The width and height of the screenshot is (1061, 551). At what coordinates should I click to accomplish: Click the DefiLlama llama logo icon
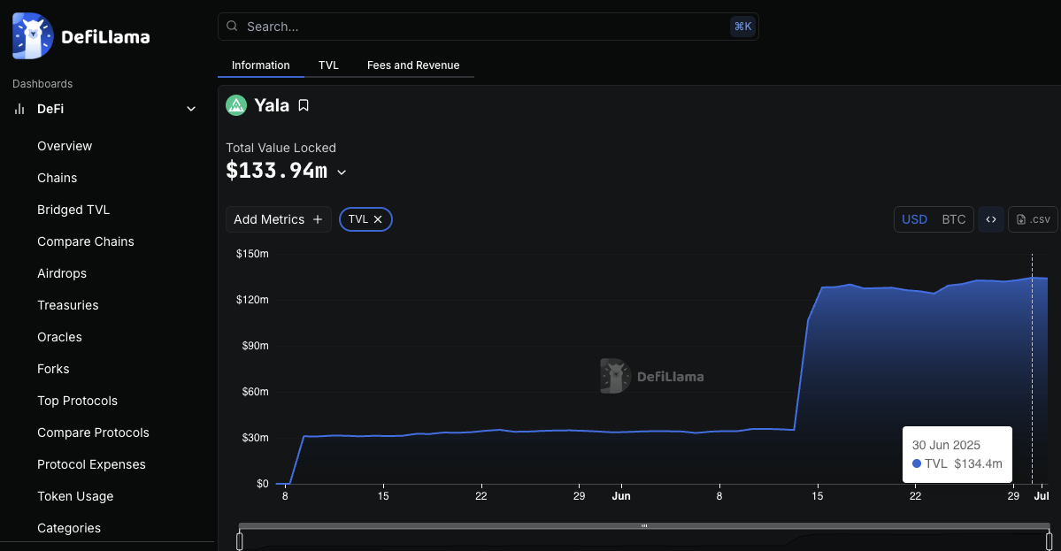pos(33,36)
